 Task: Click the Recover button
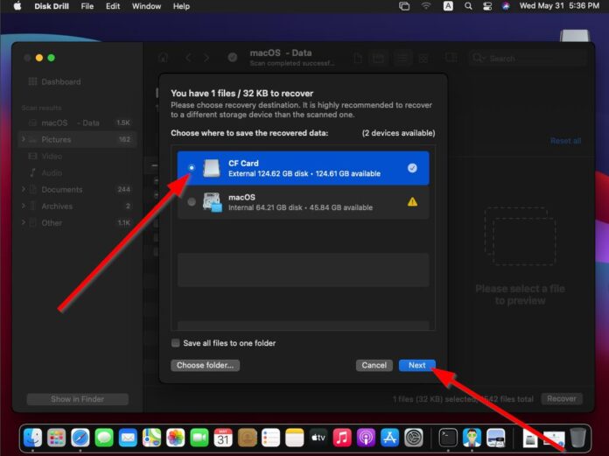pos(562,398)
